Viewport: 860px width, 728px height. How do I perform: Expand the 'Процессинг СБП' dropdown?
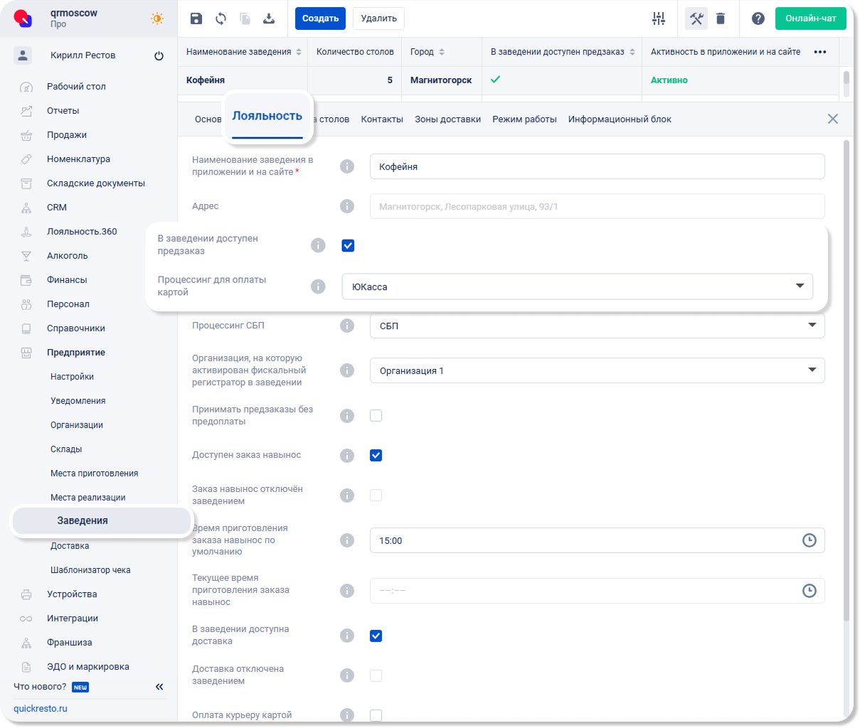click(x=597, y=326)
